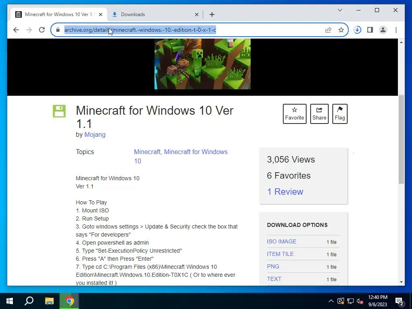Viewport: 412px width, 309px height.
Task: Add item to favorites with Favorite button
Action: (x=295, y=114)
